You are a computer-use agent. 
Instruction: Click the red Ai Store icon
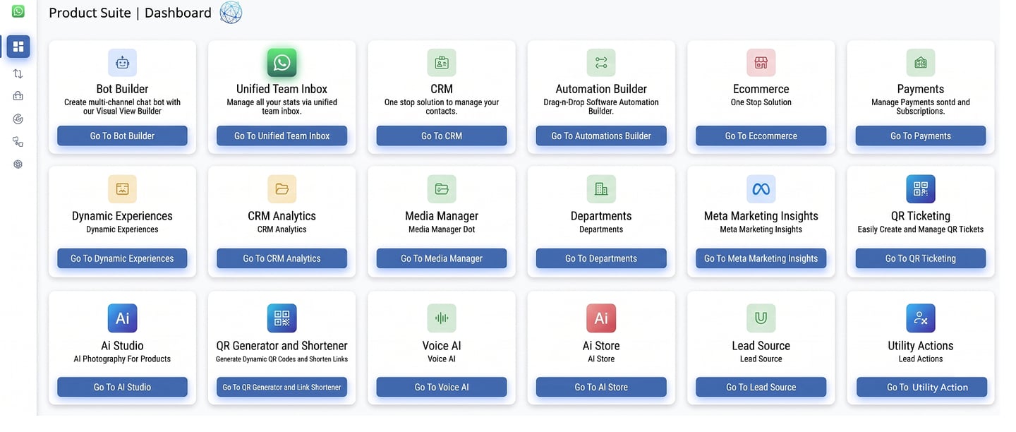(601, 318)
